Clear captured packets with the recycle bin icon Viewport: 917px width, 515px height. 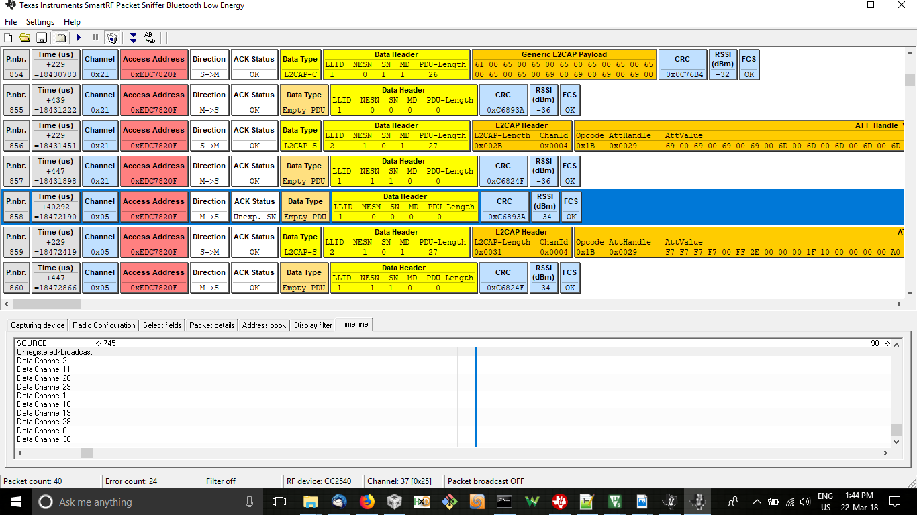pos(113,38)
